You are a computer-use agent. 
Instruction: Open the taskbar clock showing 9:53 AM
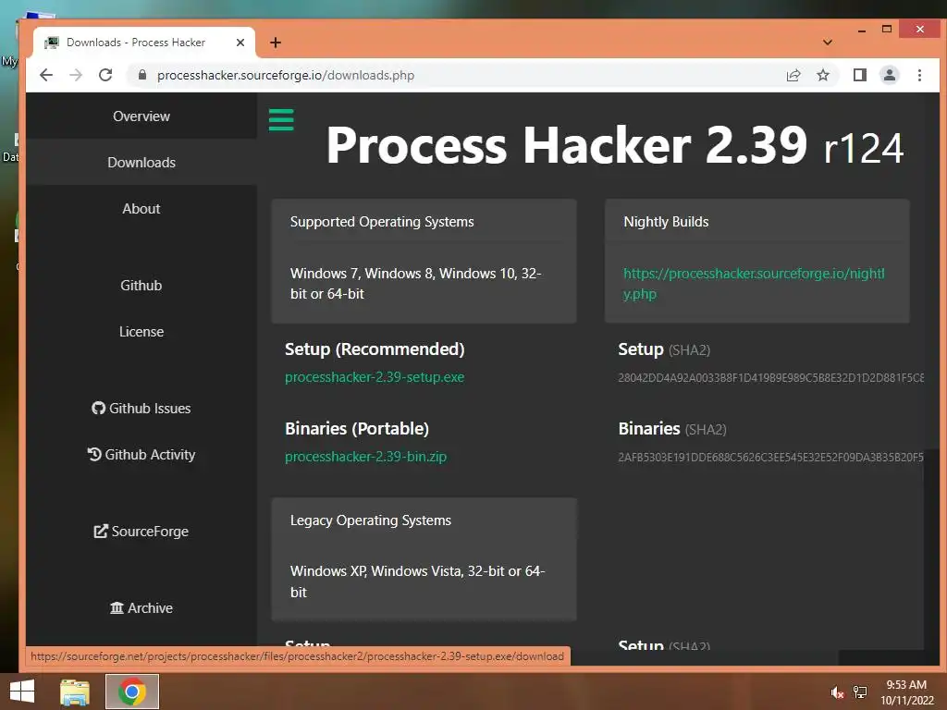[x=906, y=692]
